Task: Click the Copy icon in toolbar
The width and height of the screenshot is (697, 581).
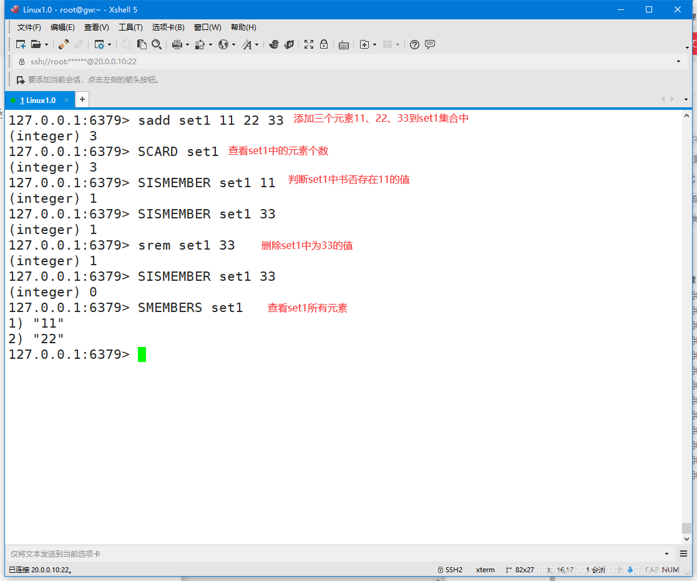Action: point(127,44)
